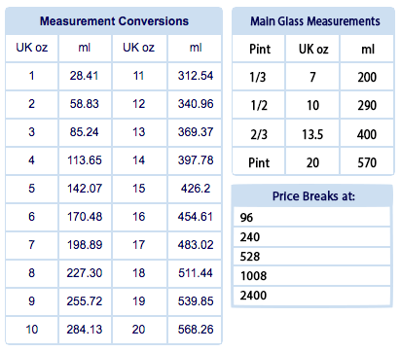Select the 426.2 ml cell
400x352 pixels.
pyautogui.click(x=196, y=189)
